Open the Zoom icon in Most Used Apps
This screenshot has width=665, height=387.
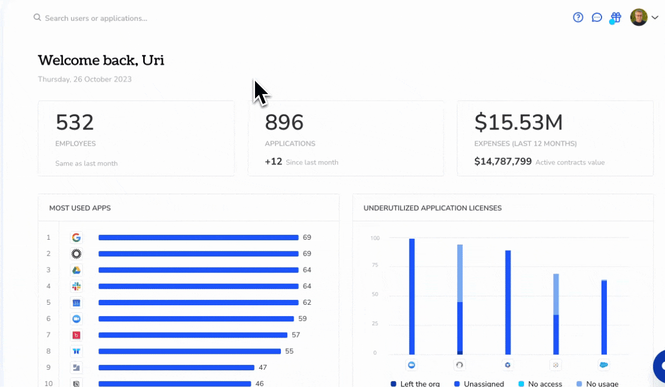(x=76, y=319)
